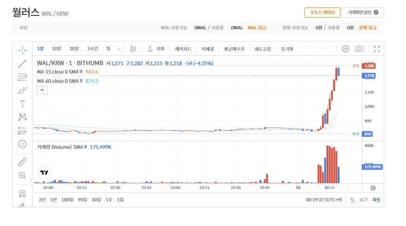Select the Text annotation tool
Viewport: 406px width, 226px height.
(22, 104)
